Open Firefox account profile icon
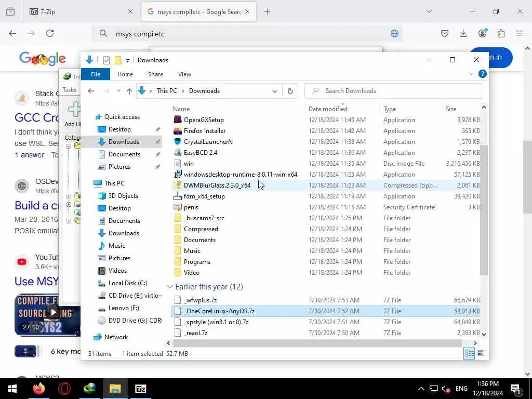The height and width of the screenshot is (399, 532). pos(482,33)
